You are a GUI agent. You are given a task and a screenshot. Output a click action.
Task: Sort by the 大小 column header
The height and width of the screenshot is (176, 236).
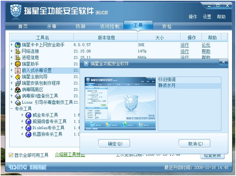[159, 38]
